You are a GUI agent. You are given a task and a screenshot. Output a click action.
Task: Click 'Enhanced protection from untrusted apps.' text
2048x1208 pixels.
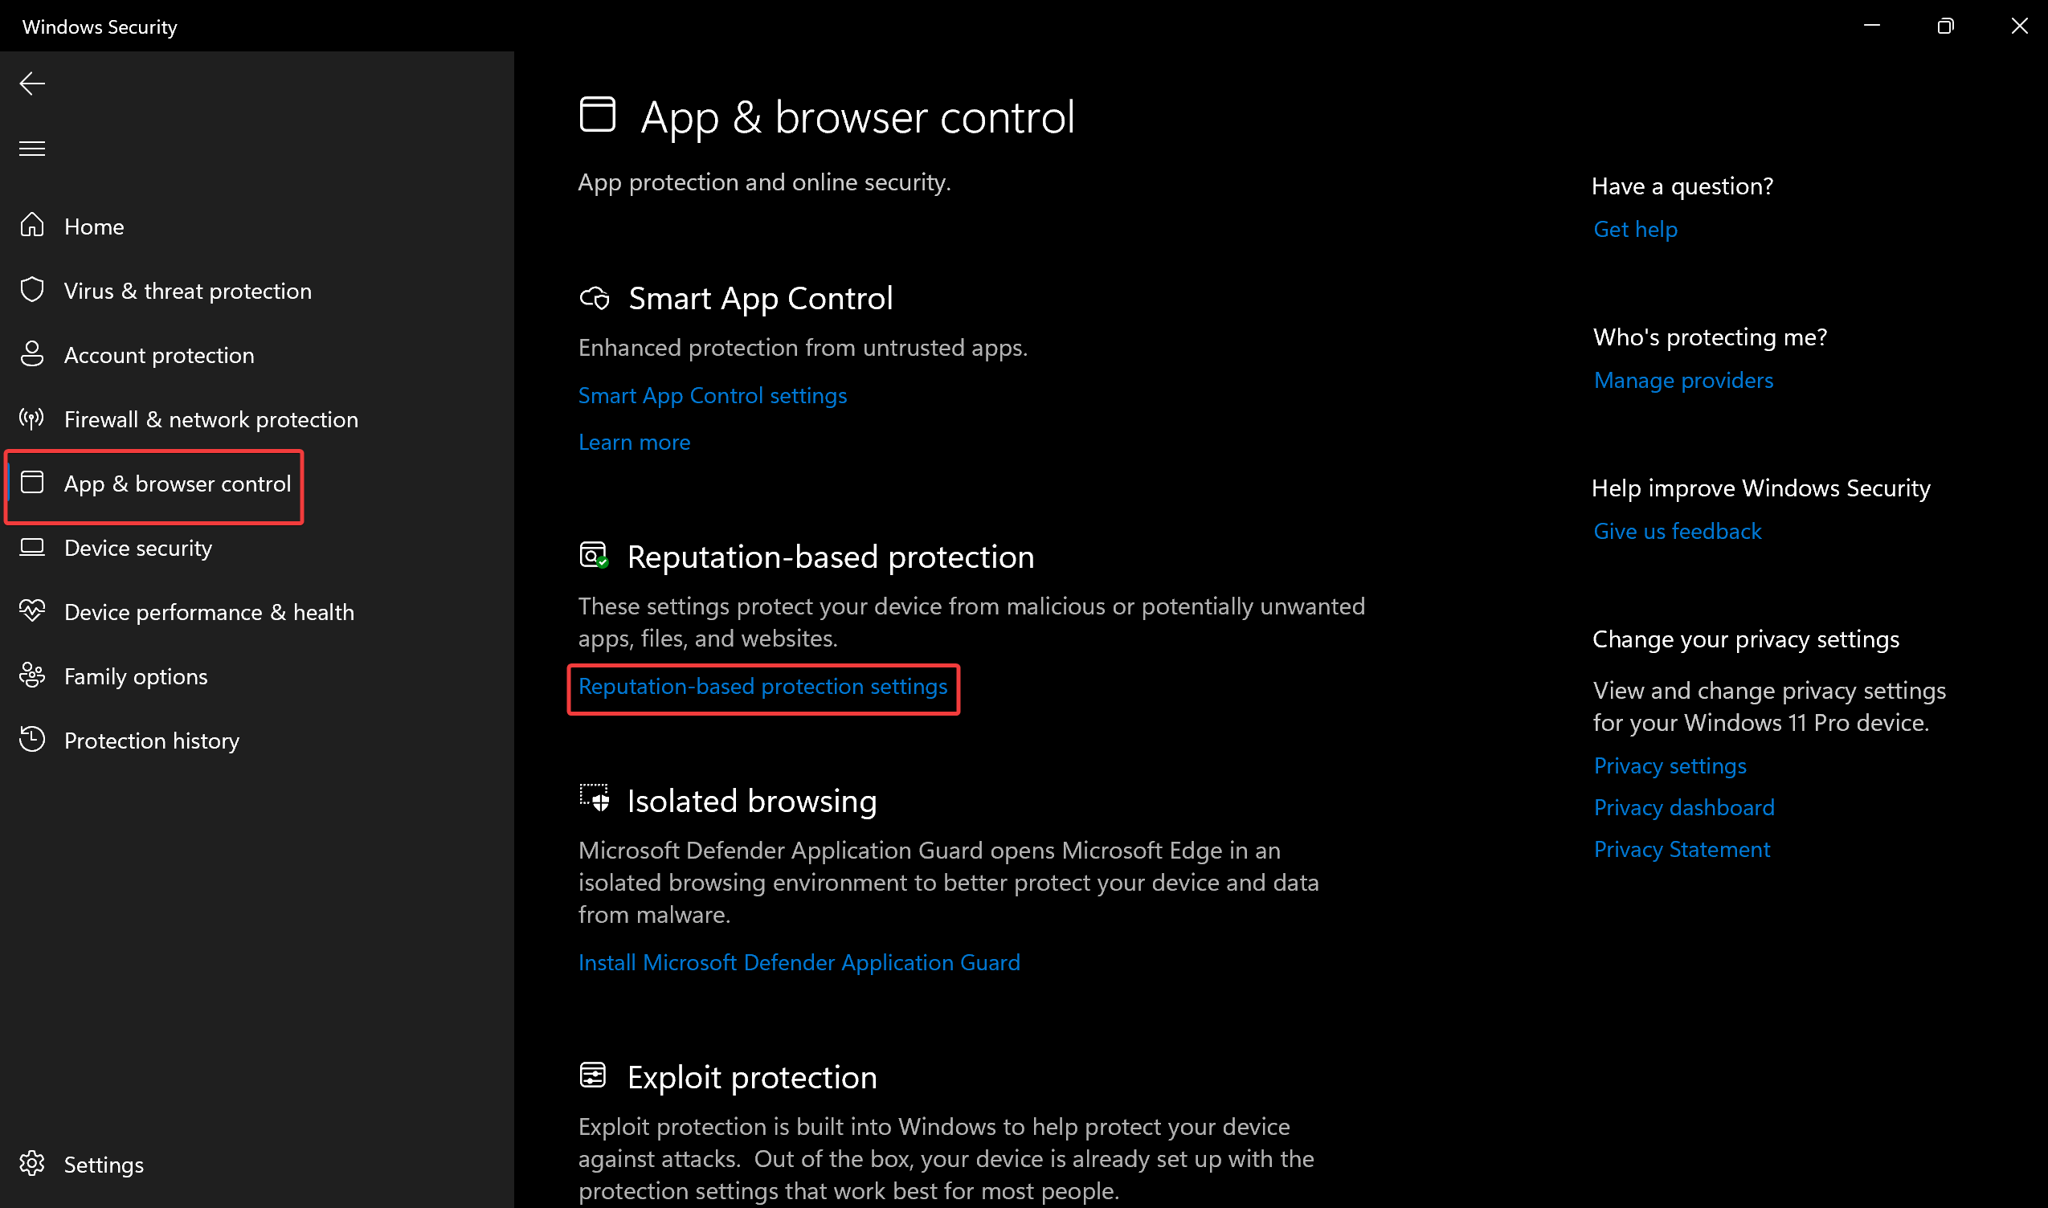[x=803, y=349]
